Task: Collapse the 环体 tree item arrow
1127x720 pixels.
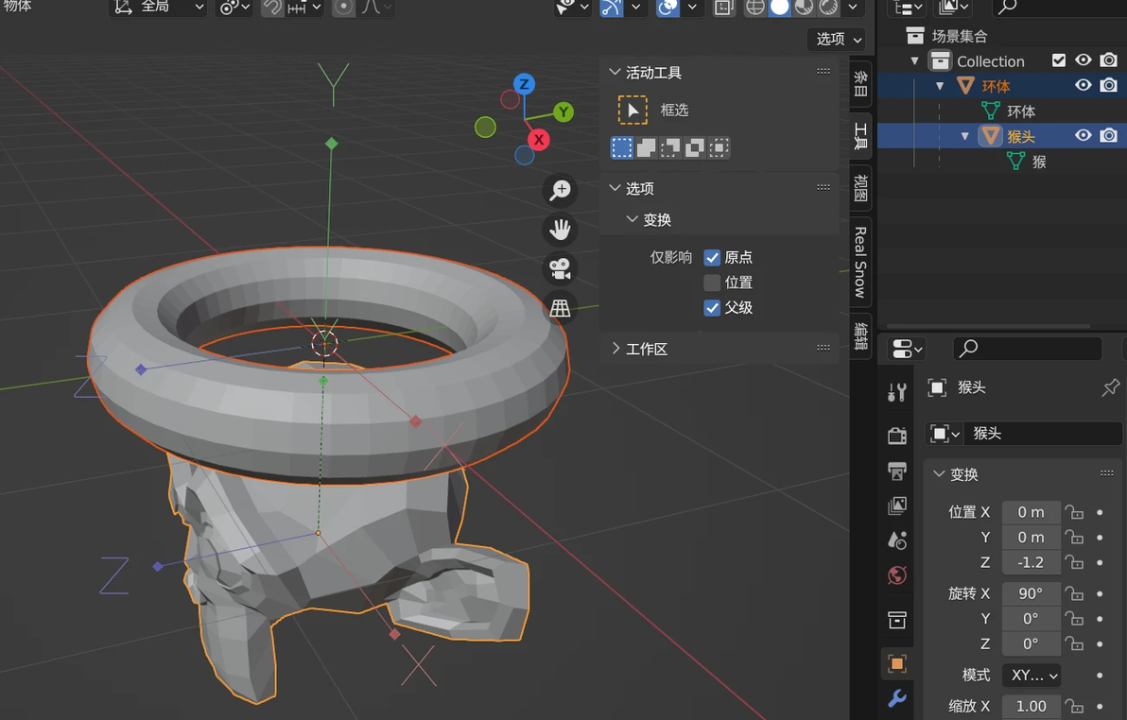Action: pos(940,86)
